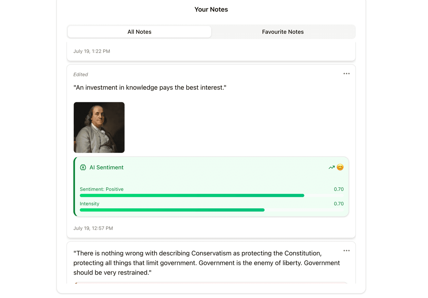The image size is (428, 298).
Task: Click the smiling face emoji icon
Action: (x=340, y=167)
